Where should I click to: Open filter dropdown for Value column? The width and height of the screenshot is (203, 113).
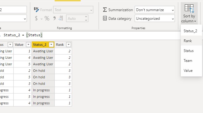pyautogui.click(x=28, y=45)
